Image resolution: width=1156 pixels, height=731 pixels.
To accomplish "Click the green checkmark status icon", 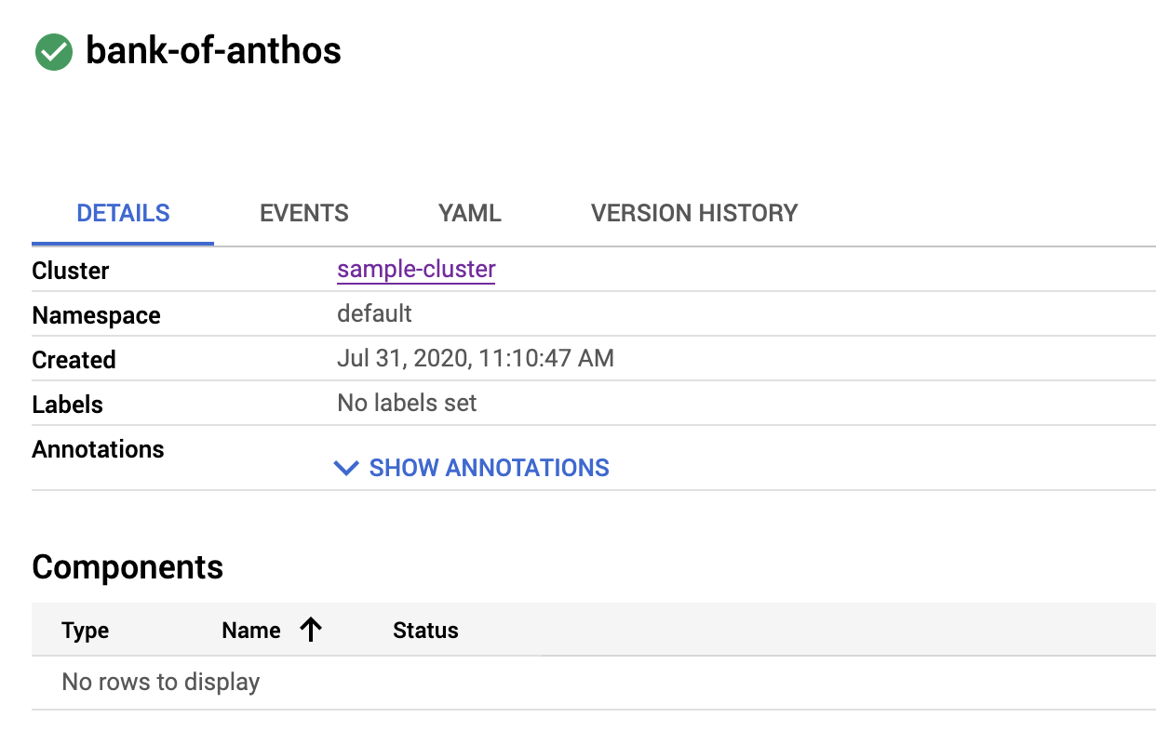I will coord(54,52).
